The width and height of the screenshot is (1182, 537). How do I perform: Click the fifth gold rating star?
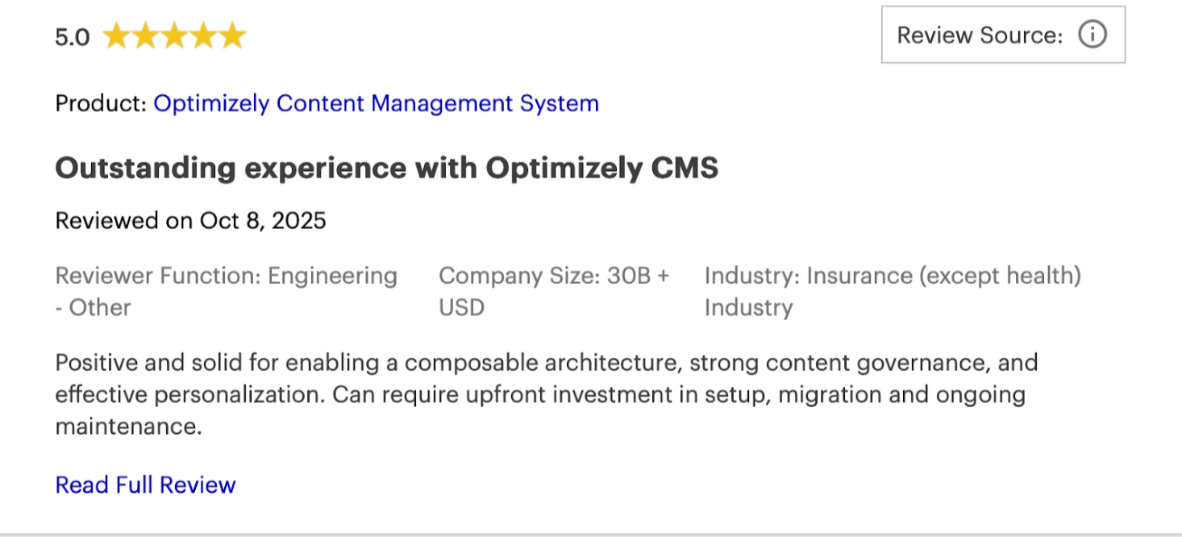[x=232, y=36]
